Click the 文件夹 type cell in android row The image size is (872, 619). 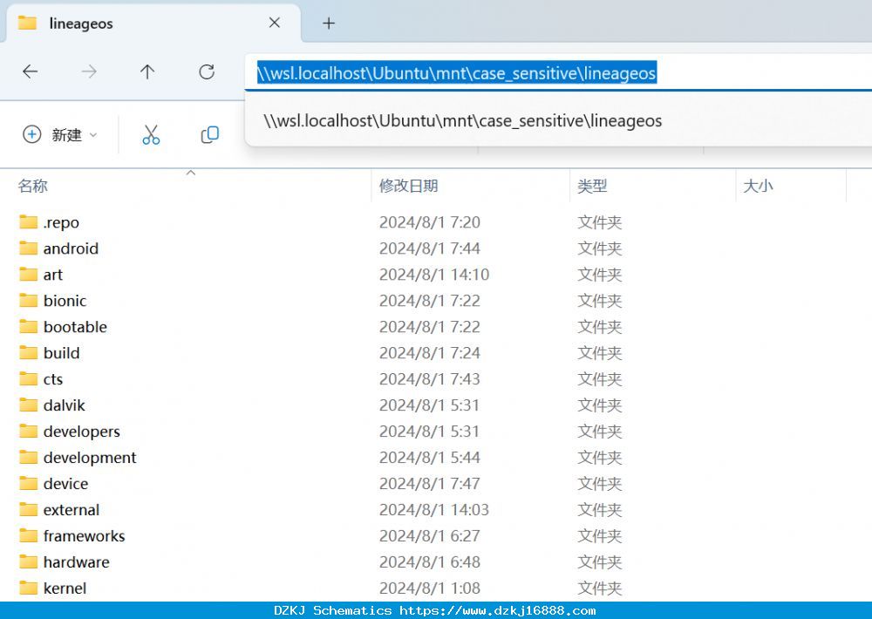tap(600, 248)
